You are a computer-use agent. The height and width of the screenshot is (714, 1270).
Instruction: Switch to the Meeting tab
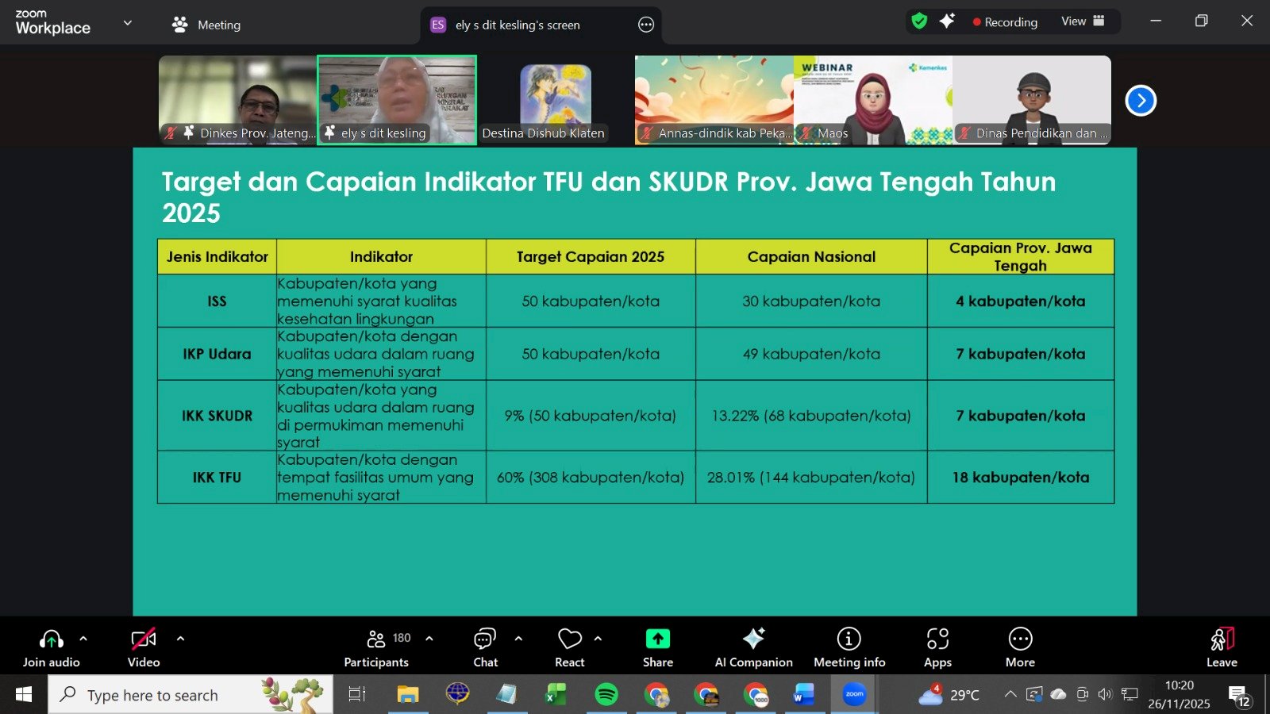click(x=206, y=25)
